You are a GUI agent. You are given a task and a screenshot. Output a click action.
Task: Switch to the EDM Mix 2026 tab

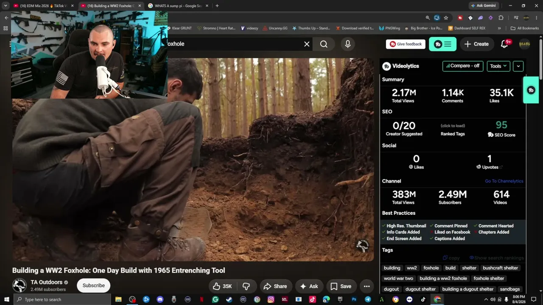point(43,6)
